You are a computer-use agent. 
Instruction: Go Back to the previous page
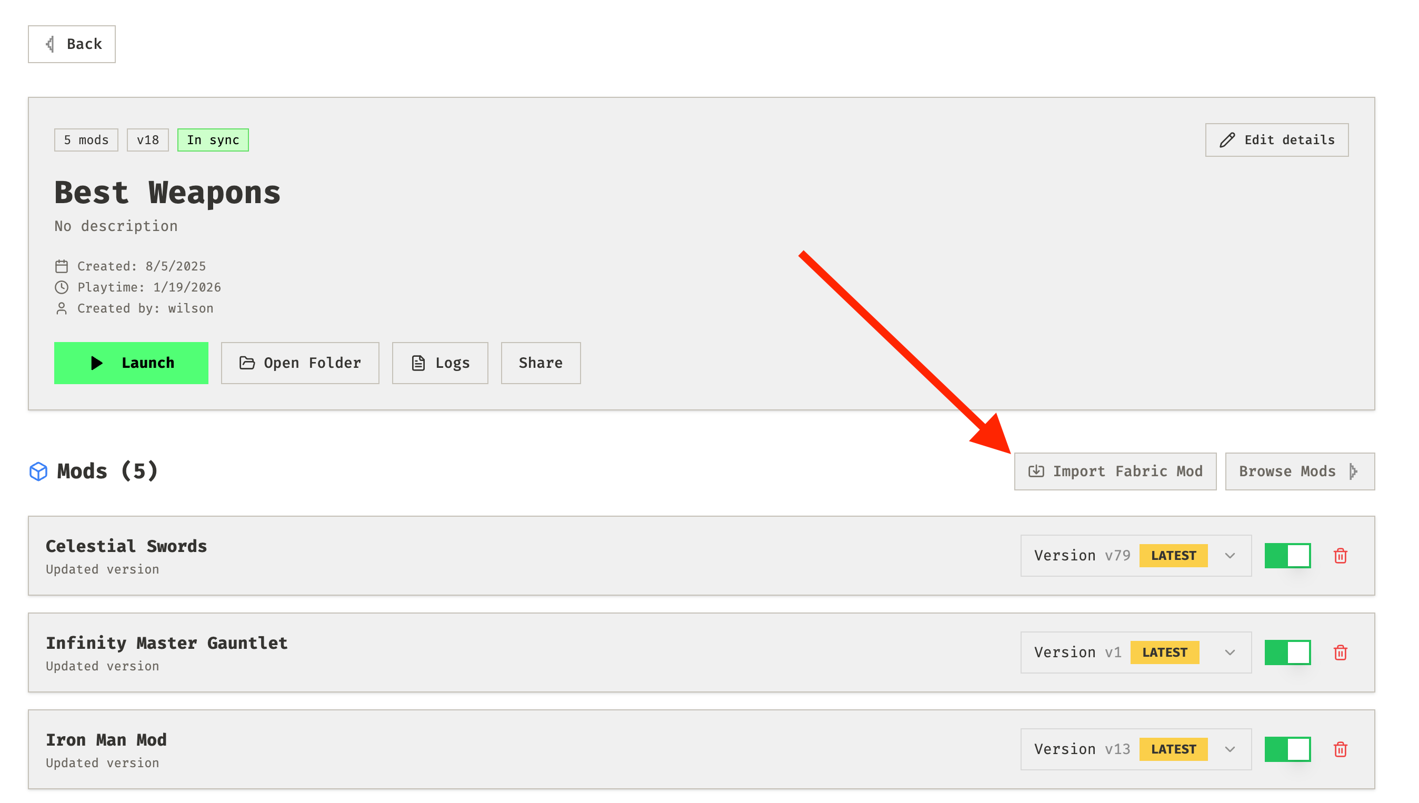pyautogui.click(x=72, y=44)
